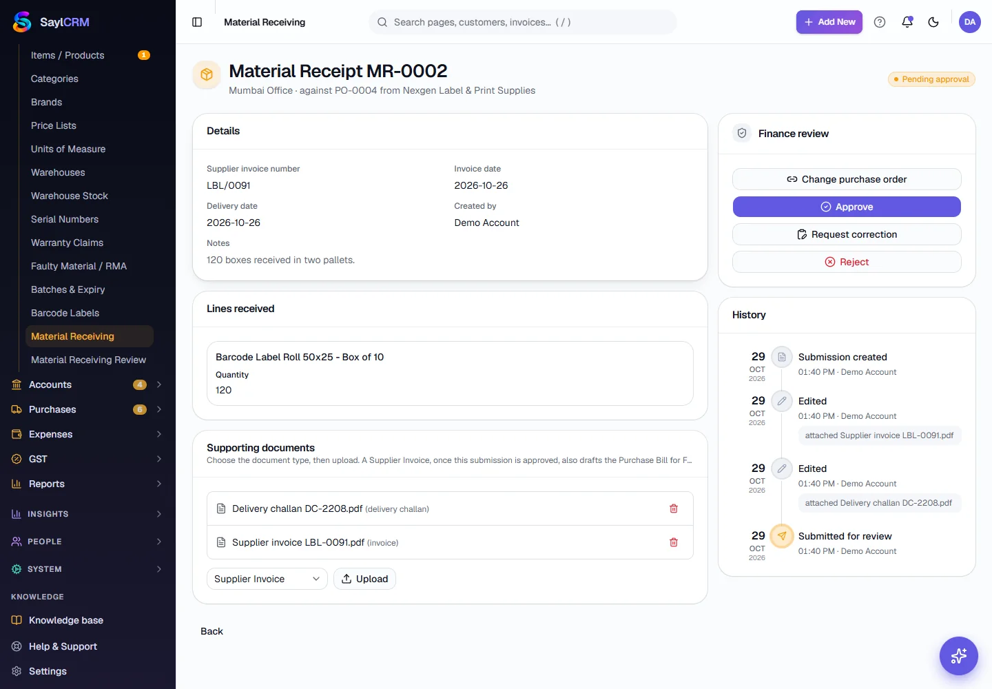992x689 pixels.
Task: Click Add New button
Action: pyautogui.click(x=829, y=22)
